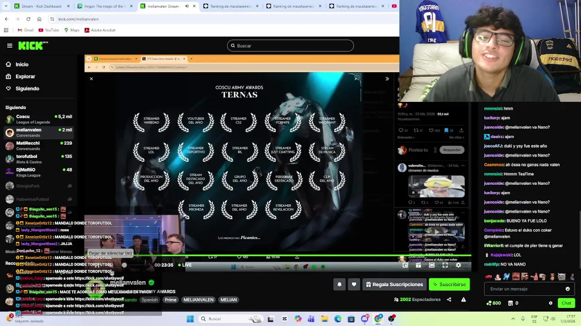Image resolution: width=581 pixels, height=326 pixels.
Task: Open the chat shop icon
Action: 511,303
